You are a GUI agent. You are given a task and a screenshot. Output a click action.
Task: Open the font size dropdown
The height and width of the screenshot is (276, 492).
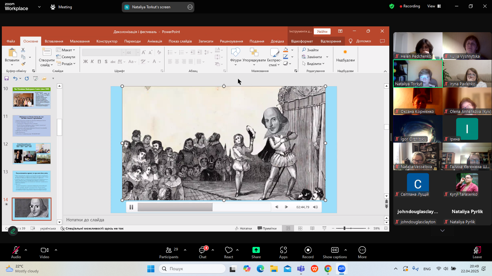138,53
